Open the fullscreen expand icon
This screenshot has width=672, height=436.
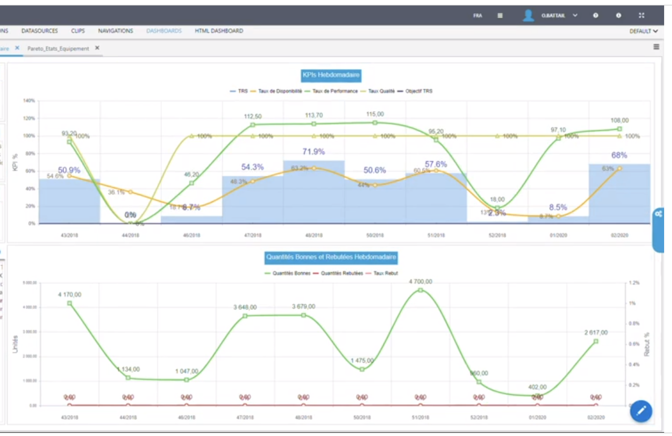click(642, 15)
